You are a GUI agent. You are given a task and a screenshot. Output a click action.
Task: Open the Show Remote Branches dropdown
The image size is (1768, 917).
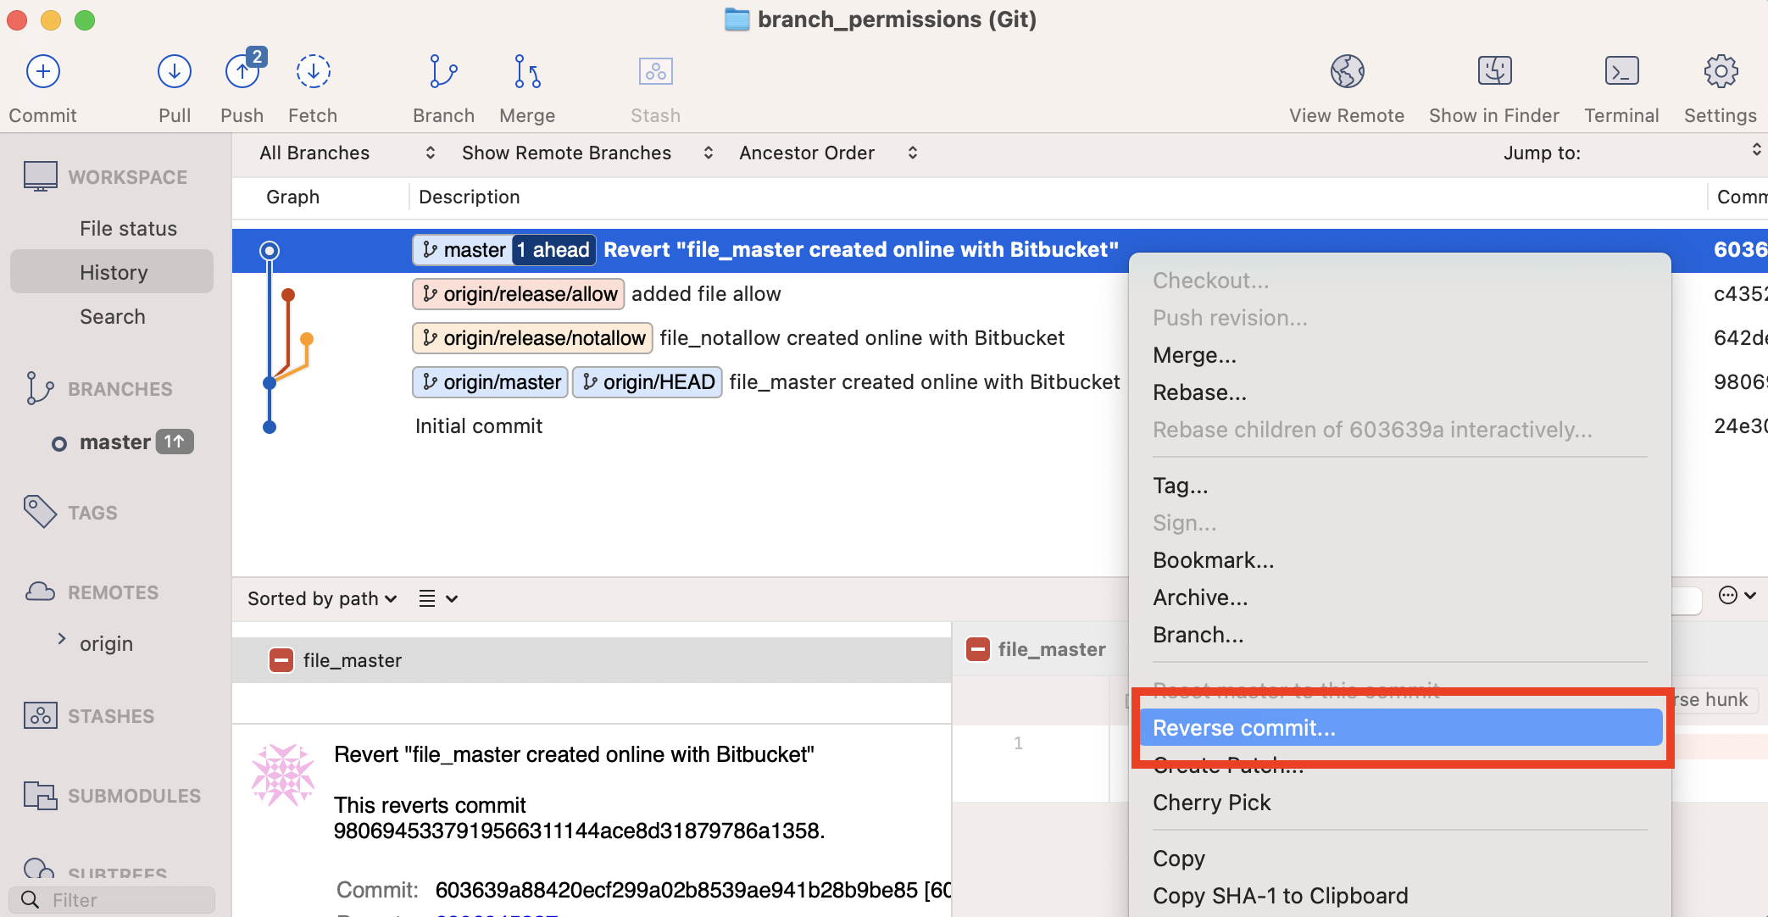point(587,153)
